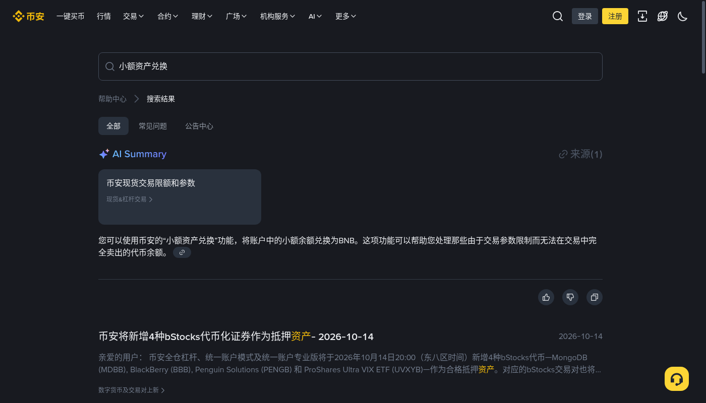Toggle dark mode moon icon
The image size is (706, 403).
pyautogui.click(x=683, y=16)
